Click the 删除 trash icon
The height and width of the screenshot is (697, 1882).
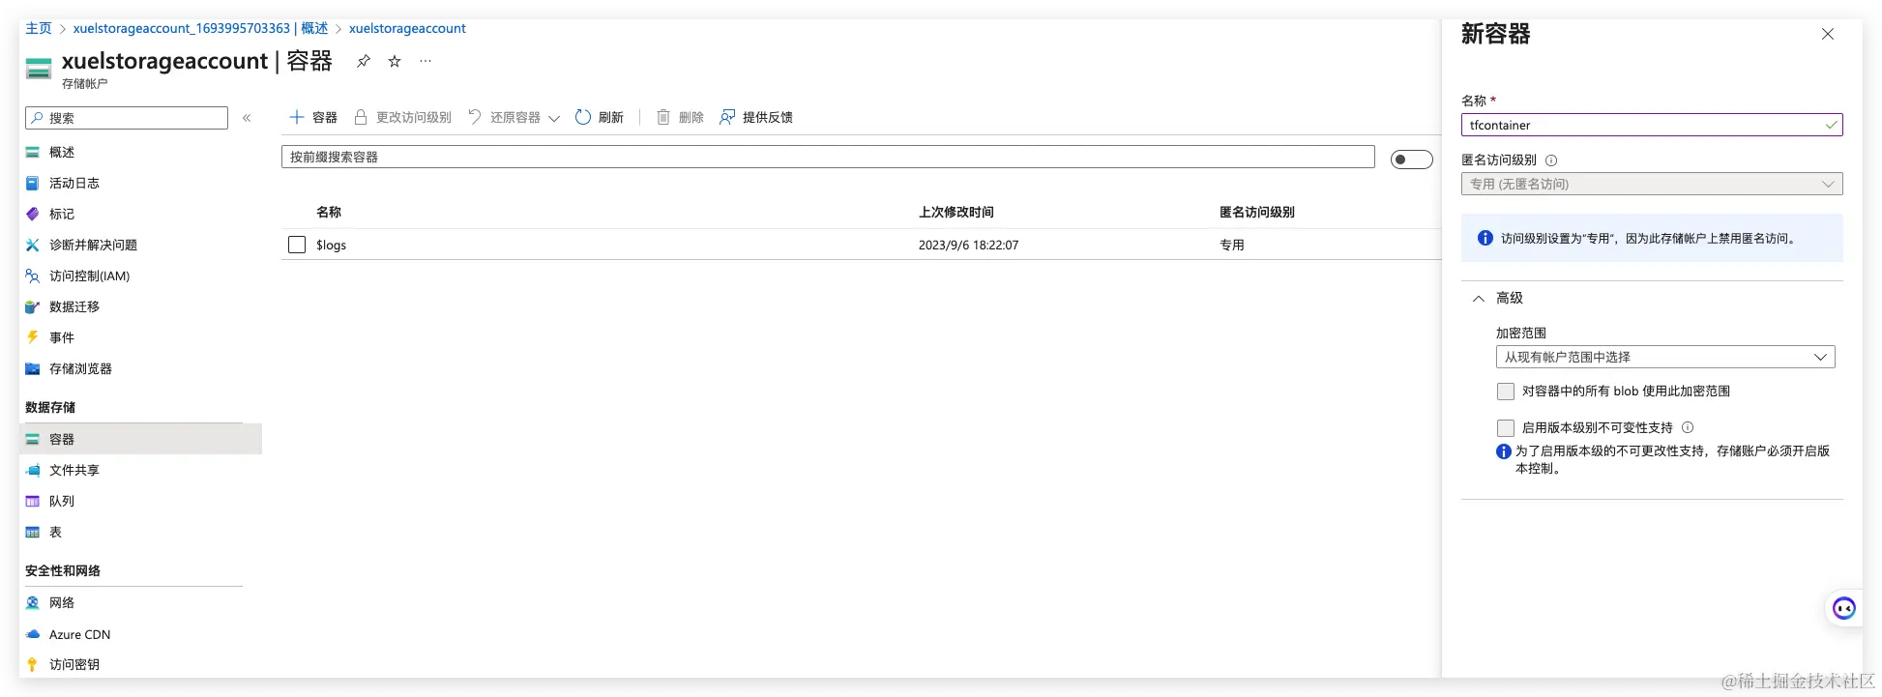point(663,117)
